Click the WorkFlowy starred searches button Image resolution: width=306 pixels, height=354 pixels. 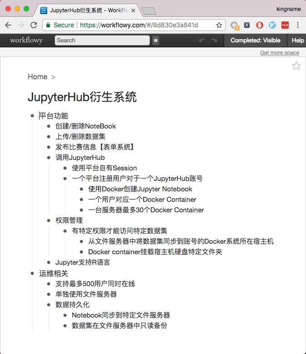(156, 41)
